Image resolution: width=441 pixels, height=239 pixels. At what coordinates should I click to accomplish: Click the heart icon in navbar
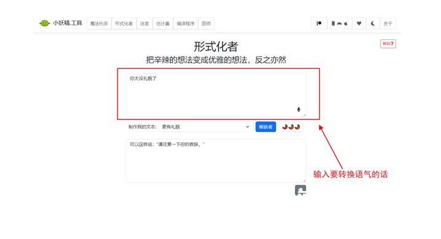tap(359, 23)
